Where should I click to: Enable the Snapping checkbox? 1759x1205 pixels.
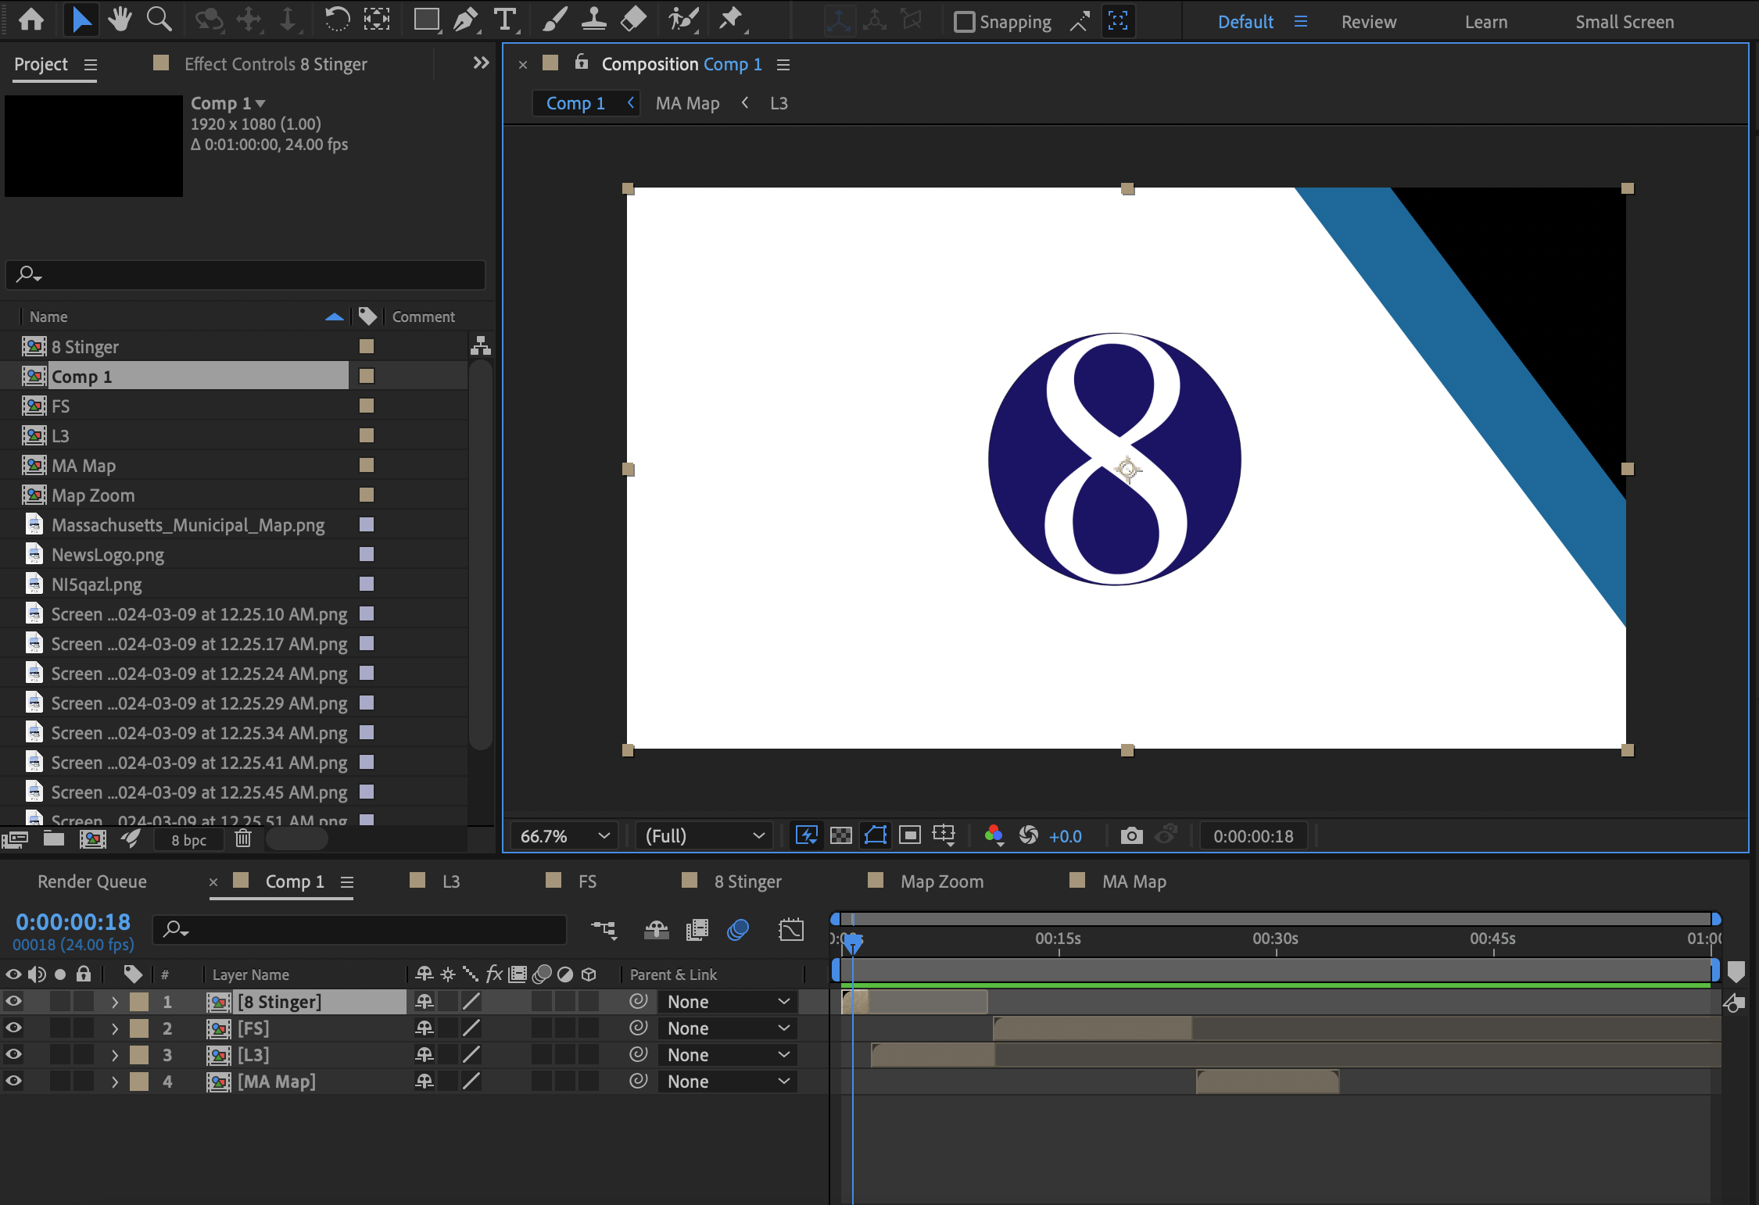[x=965, y=22]
